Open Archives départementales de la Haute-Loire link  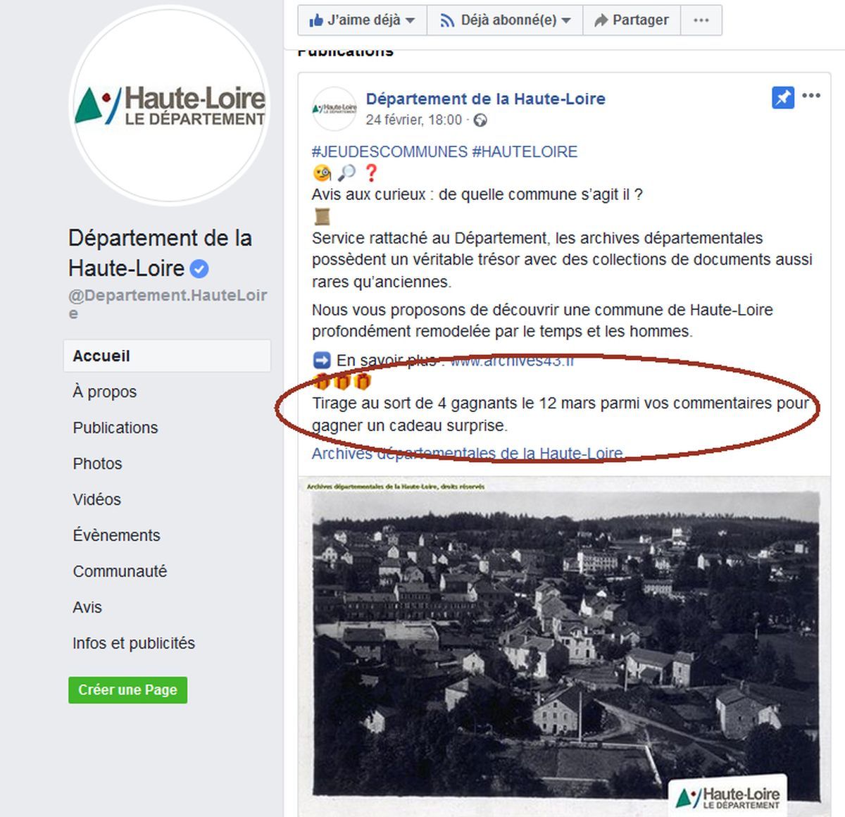pos(468,453)
